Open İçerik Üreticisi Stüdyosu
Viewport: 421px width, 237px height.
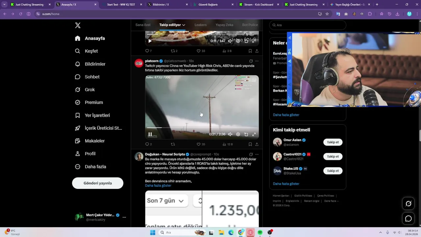[x=98, y=128]
